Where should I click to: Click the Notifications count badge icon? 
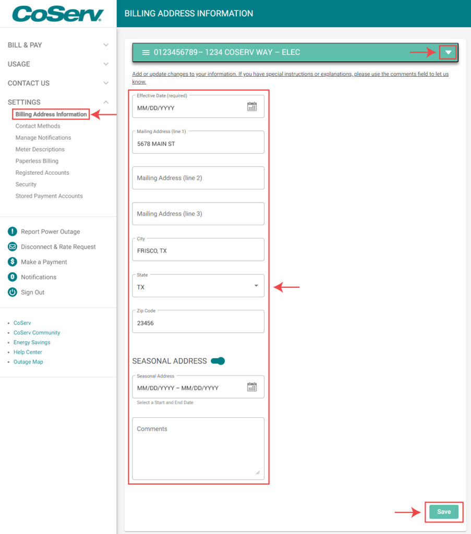point(13,277)
